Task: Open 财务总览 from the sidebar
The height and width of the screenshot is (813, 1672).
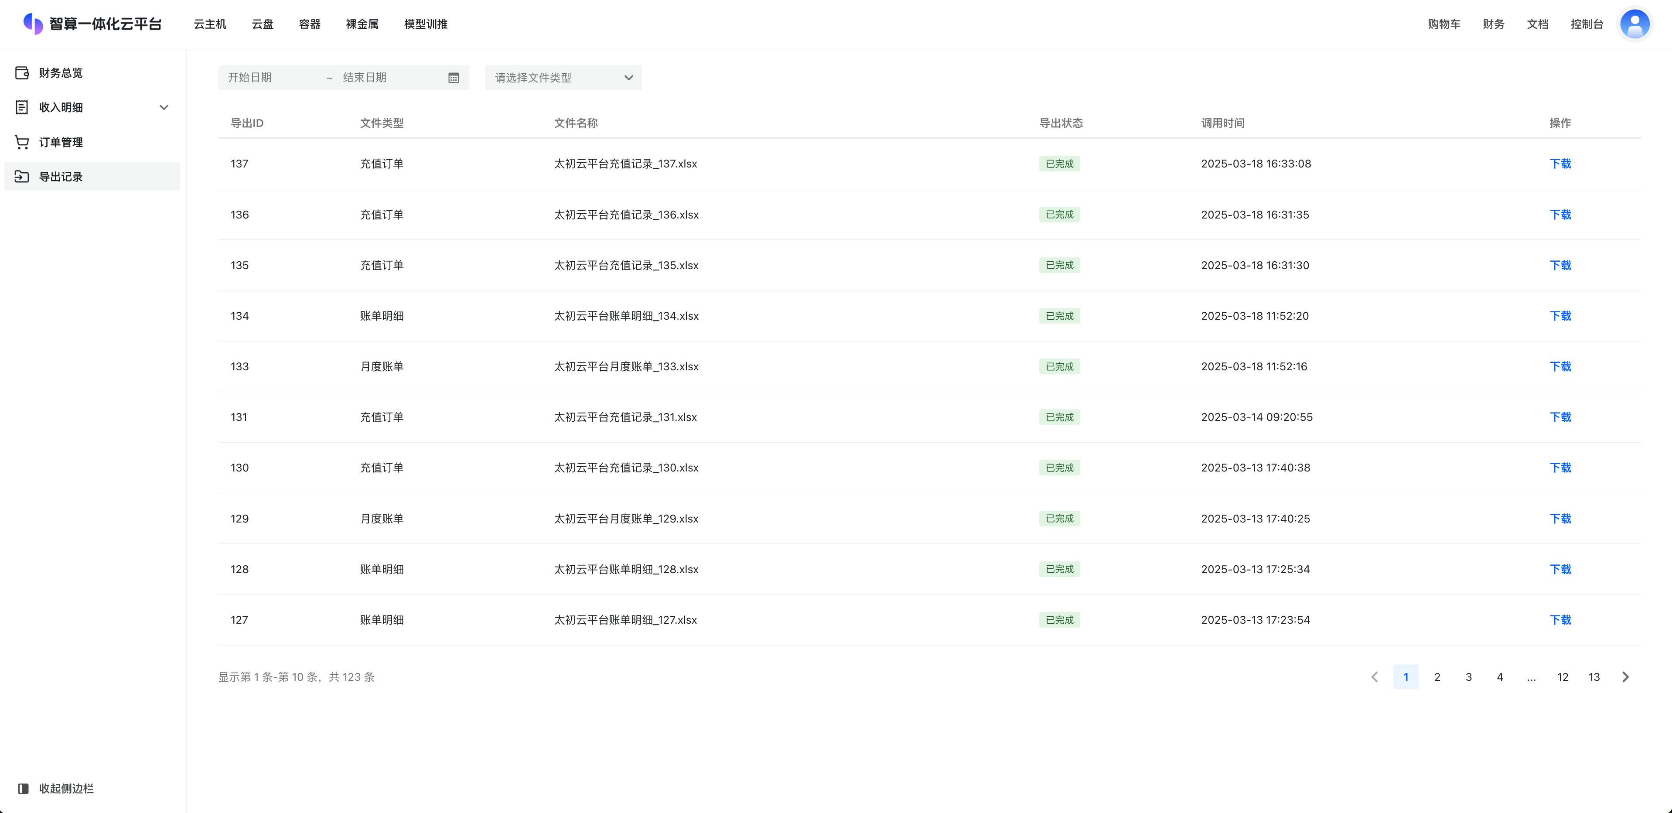Action: [60, 73]
